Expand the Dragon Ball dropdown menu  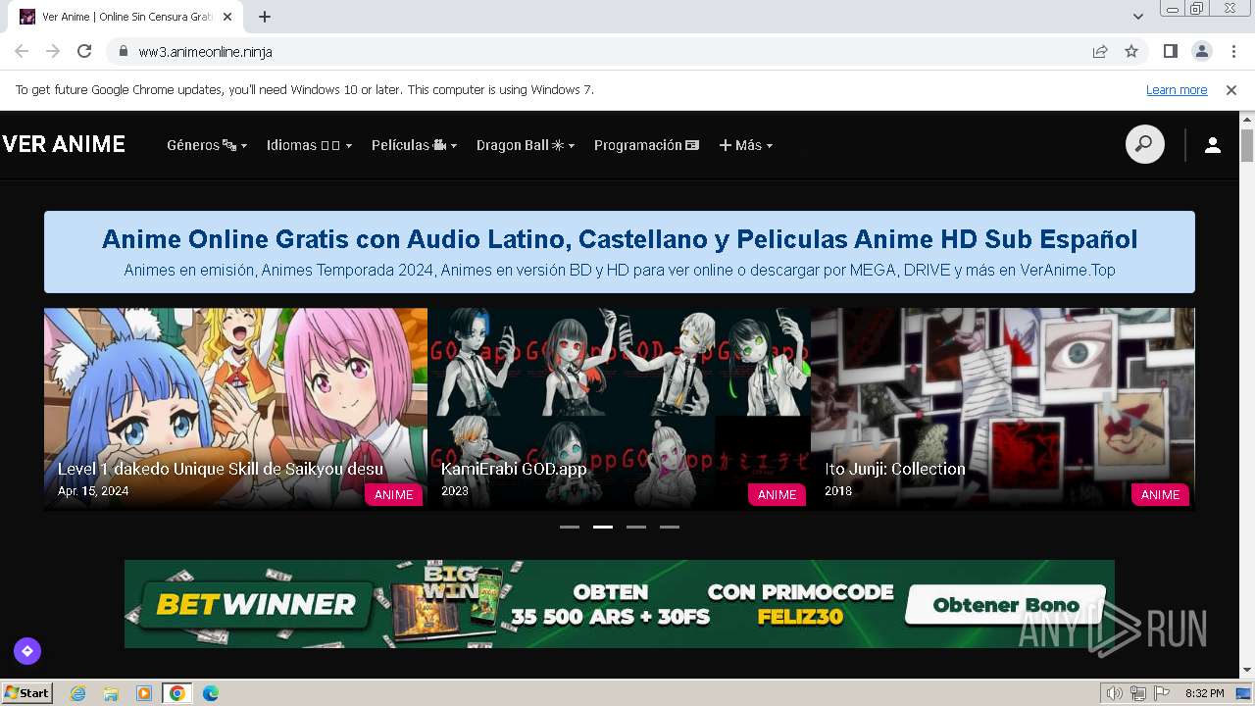526,145
